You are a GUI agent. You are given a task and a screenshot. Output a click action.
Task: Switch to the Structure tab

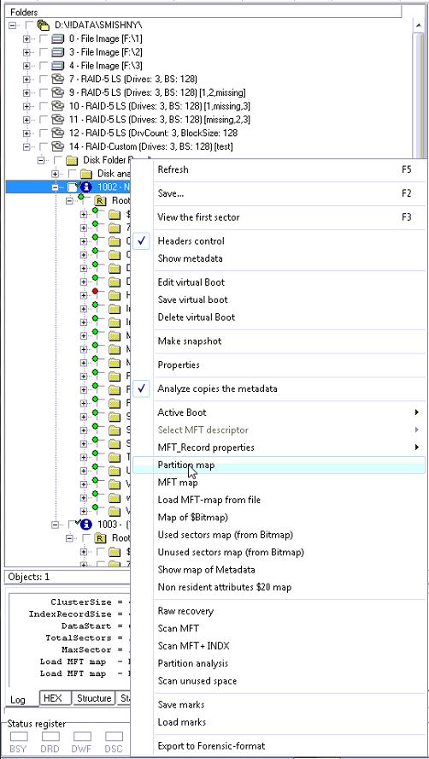pyautogui.click(x=94, y=698)
